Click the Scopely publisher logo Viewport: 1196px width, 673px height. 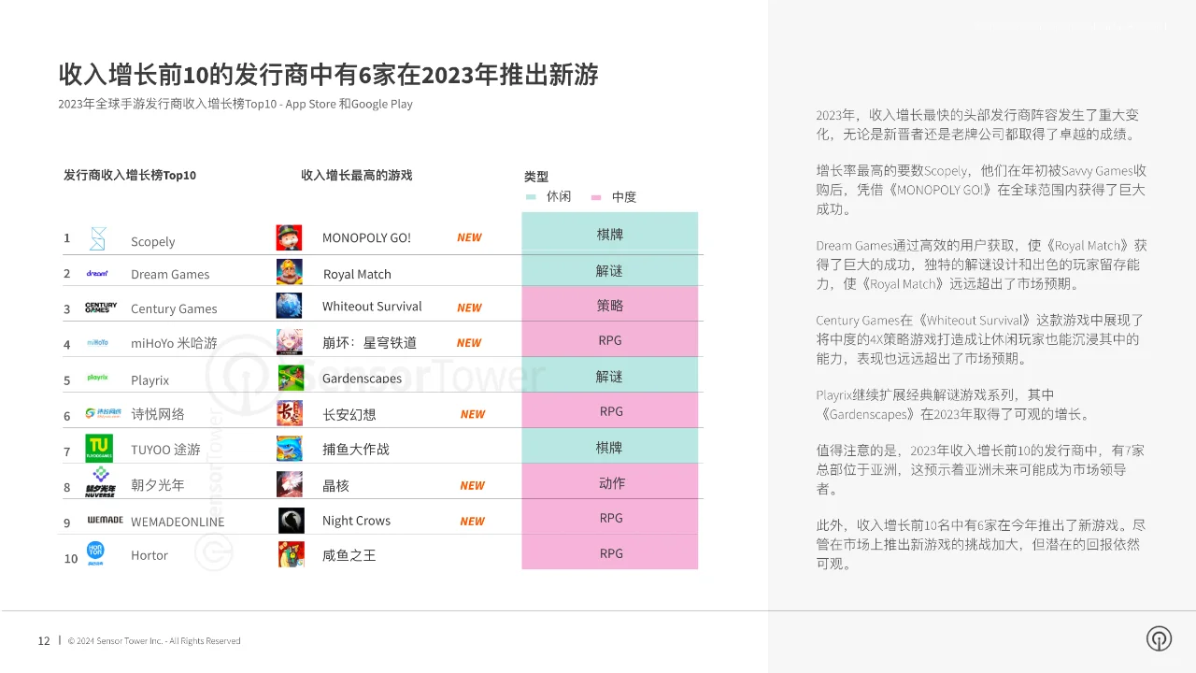pyautogui.click(x=98, y=239)
